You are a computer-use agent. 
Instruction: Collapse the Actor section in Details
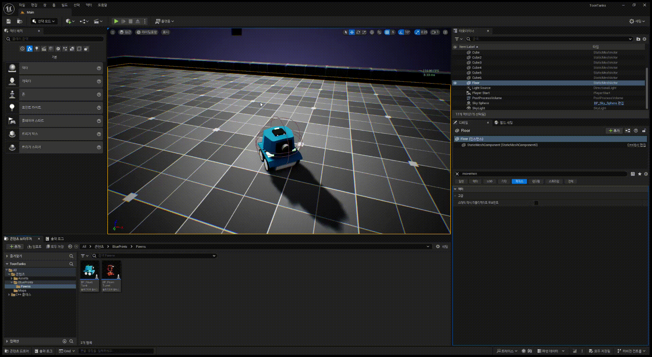coord(455,189)
